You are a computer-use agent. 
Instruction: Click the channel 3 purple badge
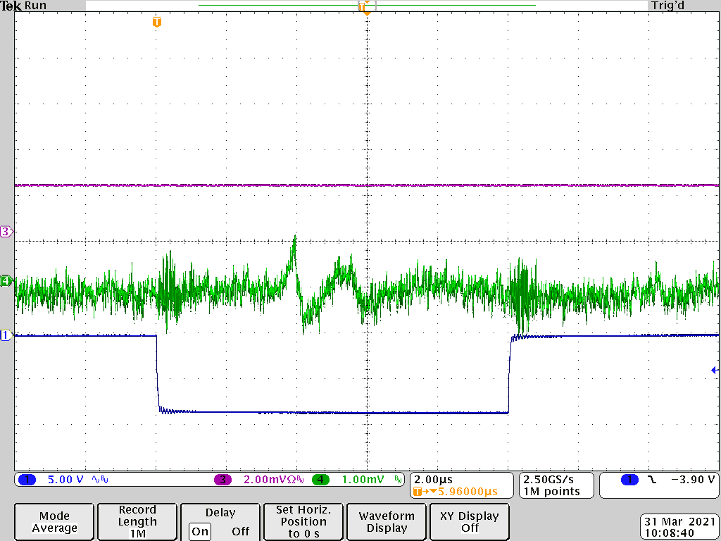pos(222,480)
